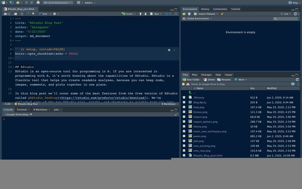Open the More dropdown in Files pane

(241, 80)
